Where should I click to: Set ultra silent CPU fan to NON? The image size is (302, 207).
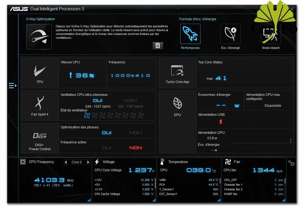point(130,100)
